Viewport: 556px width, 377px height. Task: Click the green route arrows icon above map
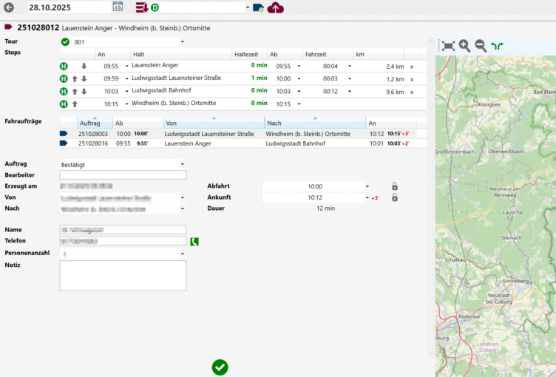coord(498,46)
